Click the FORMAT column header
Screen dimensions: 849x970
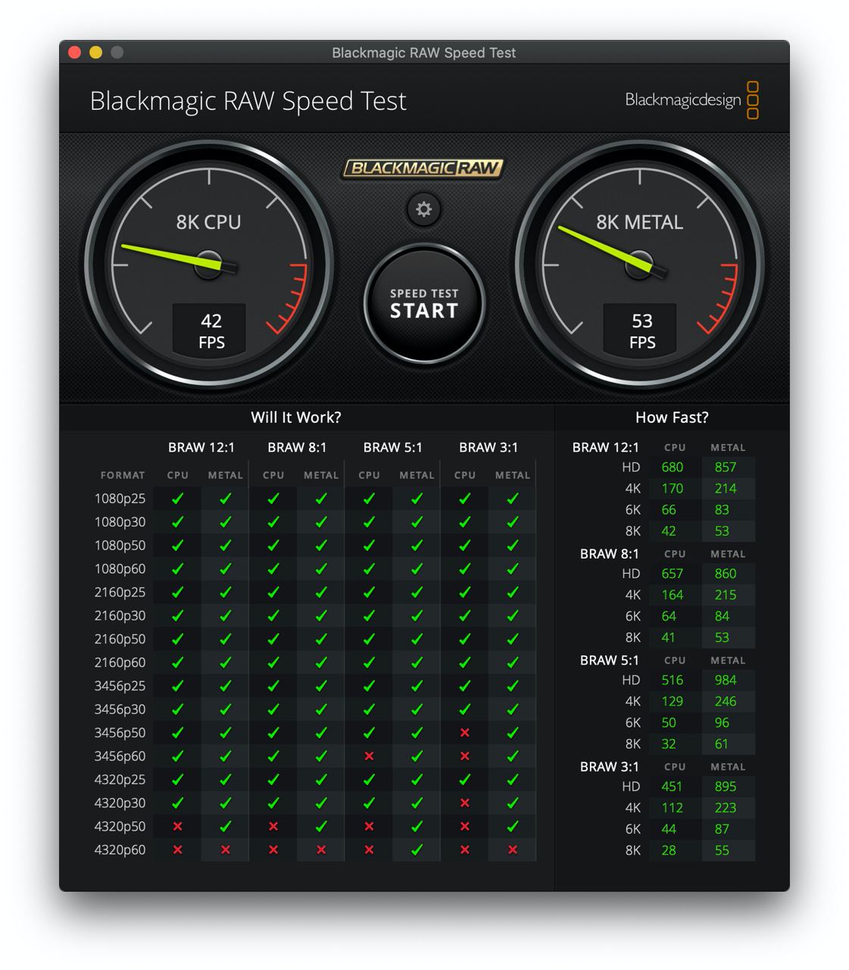pyautogui.click(x=123, y=475)
